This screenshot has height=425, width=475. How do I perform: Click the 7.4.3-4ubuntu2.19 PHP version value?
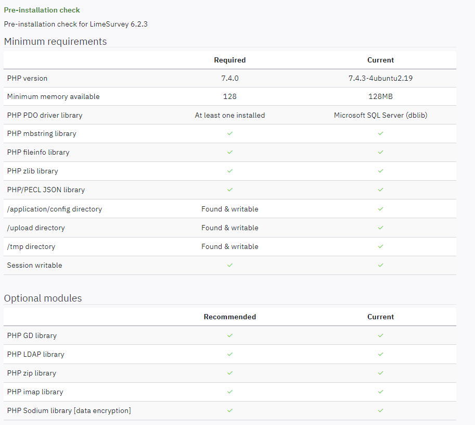pos(380,78)
